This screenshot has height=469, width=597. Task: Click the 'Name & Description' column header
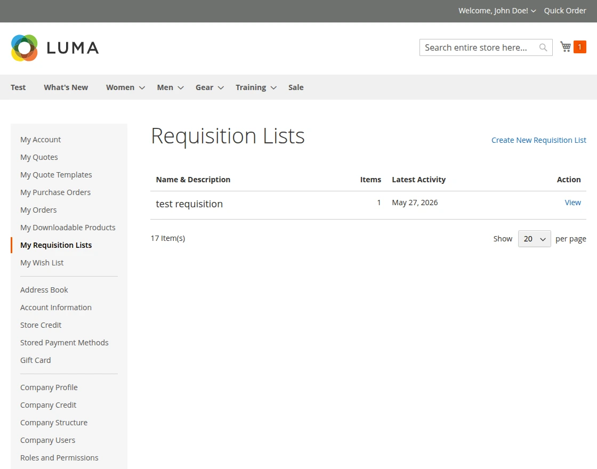193,180
